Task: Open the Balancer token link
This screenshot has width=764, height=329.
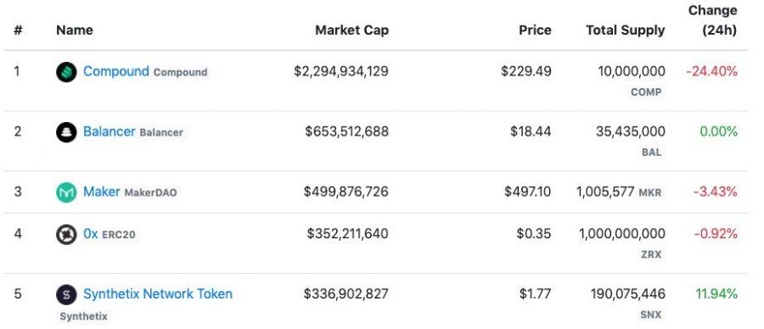Action: coord(110,131)
